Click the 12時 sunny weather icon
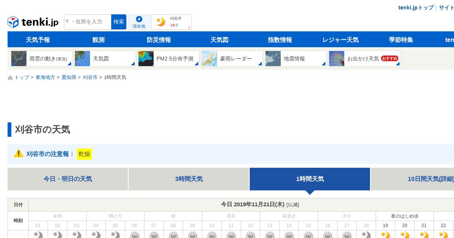 (x=250, y=235)
